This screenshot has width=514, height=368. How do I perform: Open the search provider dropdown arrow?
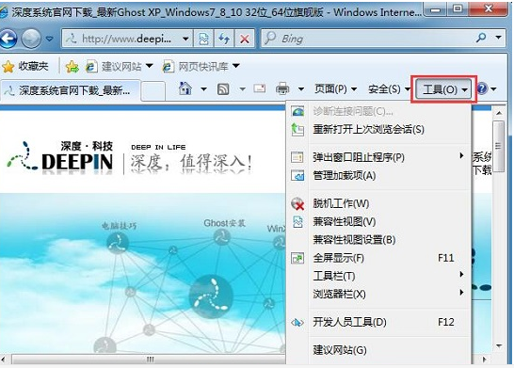pyautogui.click(x=499, y=38)
